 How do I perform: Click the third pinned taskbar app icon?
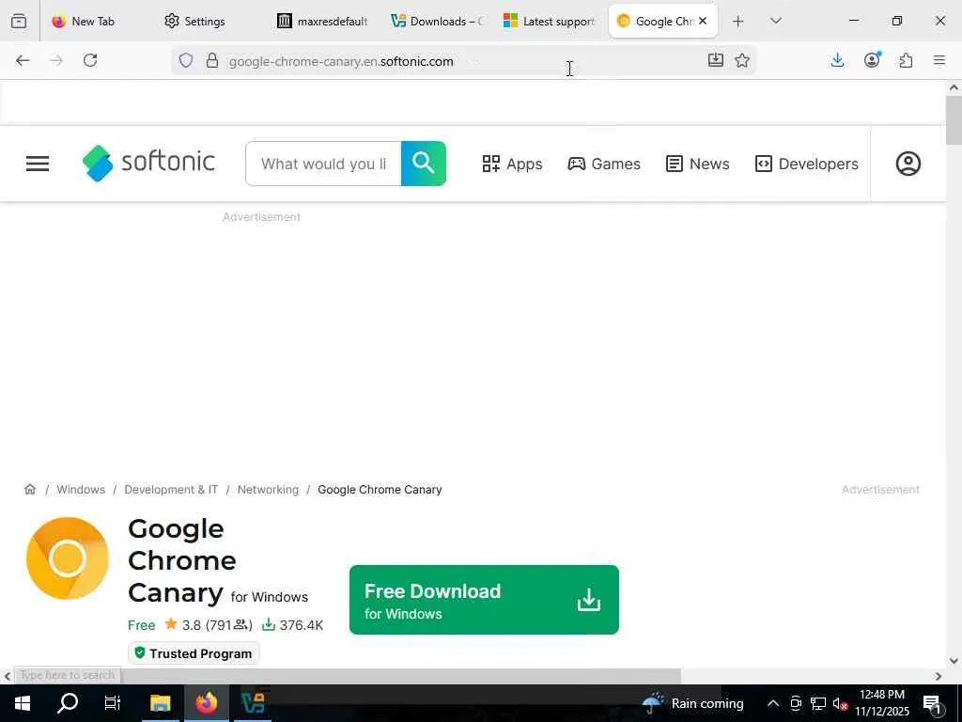[x=253, y=703]
